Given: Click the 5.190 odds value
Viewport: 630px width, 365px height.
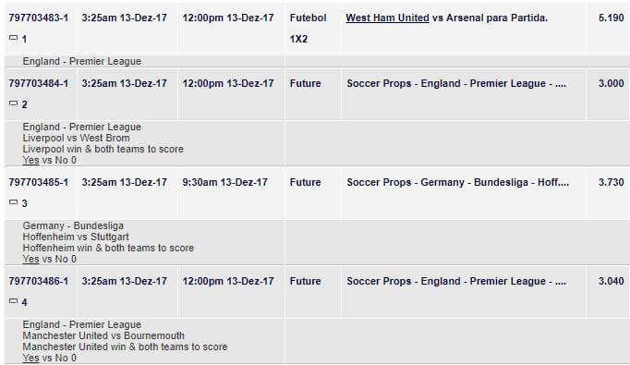Looking at the screenshot, I should click(x=612, y=18).
